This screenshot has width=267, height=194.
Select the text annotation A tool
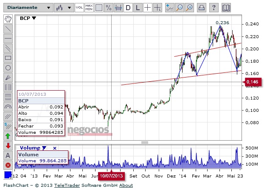coord(8,155)
